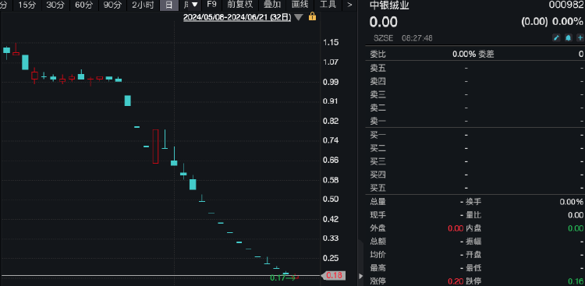Open the 叠加 overlay option

272,5
